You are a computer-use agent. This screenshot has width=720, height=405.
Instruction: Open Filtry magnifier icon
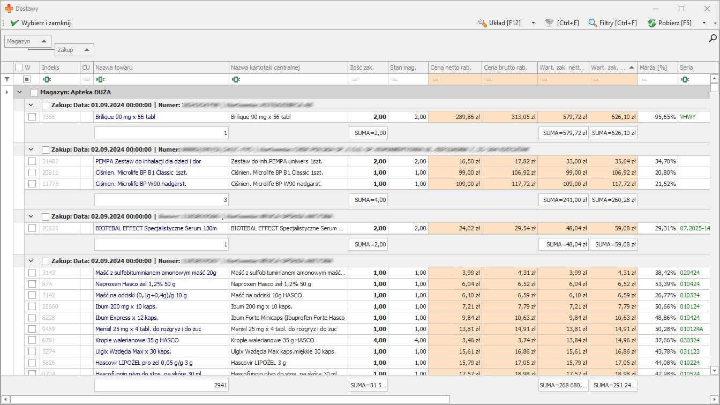point(592,23)
